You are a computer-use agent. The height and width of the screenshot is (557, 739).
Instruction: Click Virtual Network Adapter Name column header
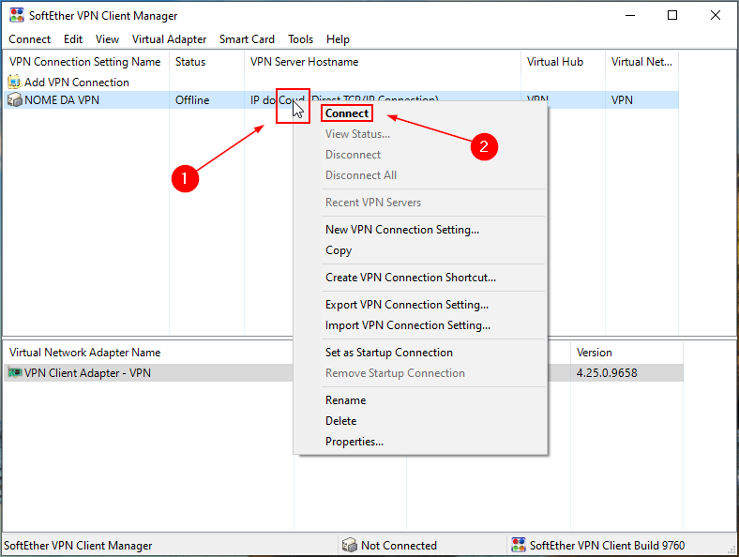pos(84,353)
